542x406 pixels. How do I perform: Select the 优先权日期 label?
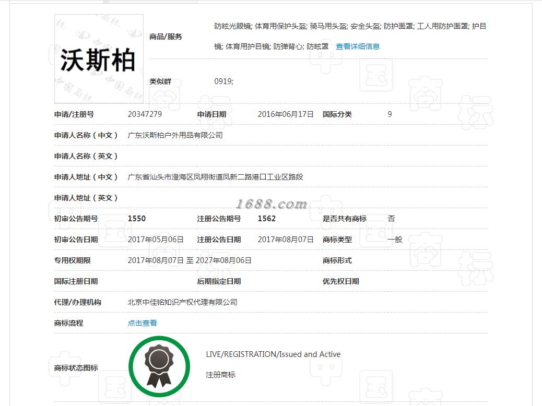341,281
